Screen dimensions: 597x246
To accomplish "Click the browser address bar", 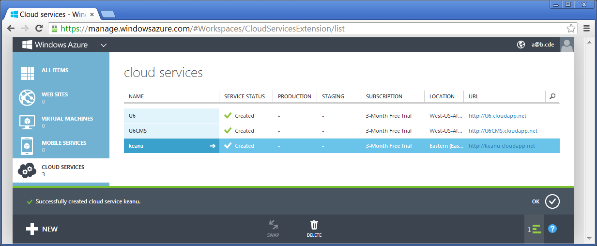I will [310, 29].
